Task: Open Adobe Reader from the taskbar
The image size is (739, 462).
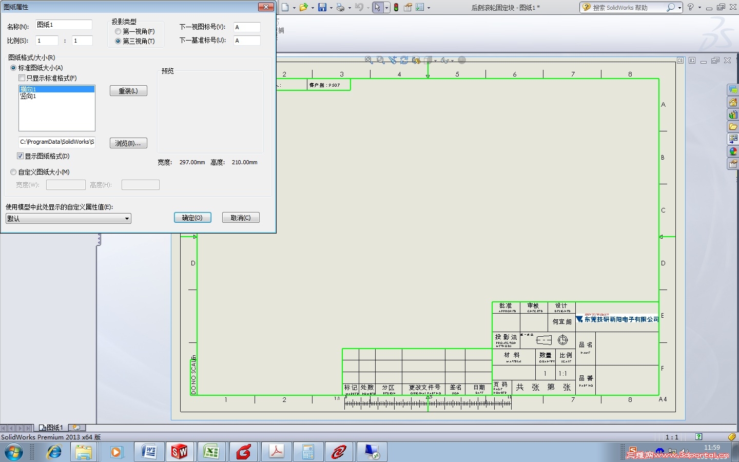Action: (x=276, y=452)
